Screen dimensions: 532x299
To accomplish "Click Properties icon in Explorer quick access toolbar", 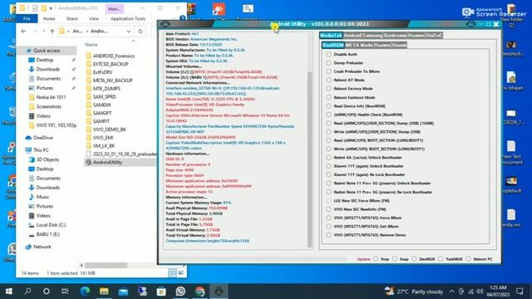I will click(35, 8).
